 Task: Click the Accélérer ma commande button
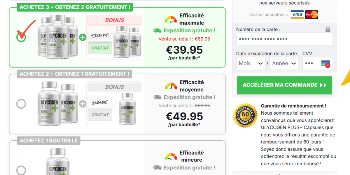[x=284, y=85]
